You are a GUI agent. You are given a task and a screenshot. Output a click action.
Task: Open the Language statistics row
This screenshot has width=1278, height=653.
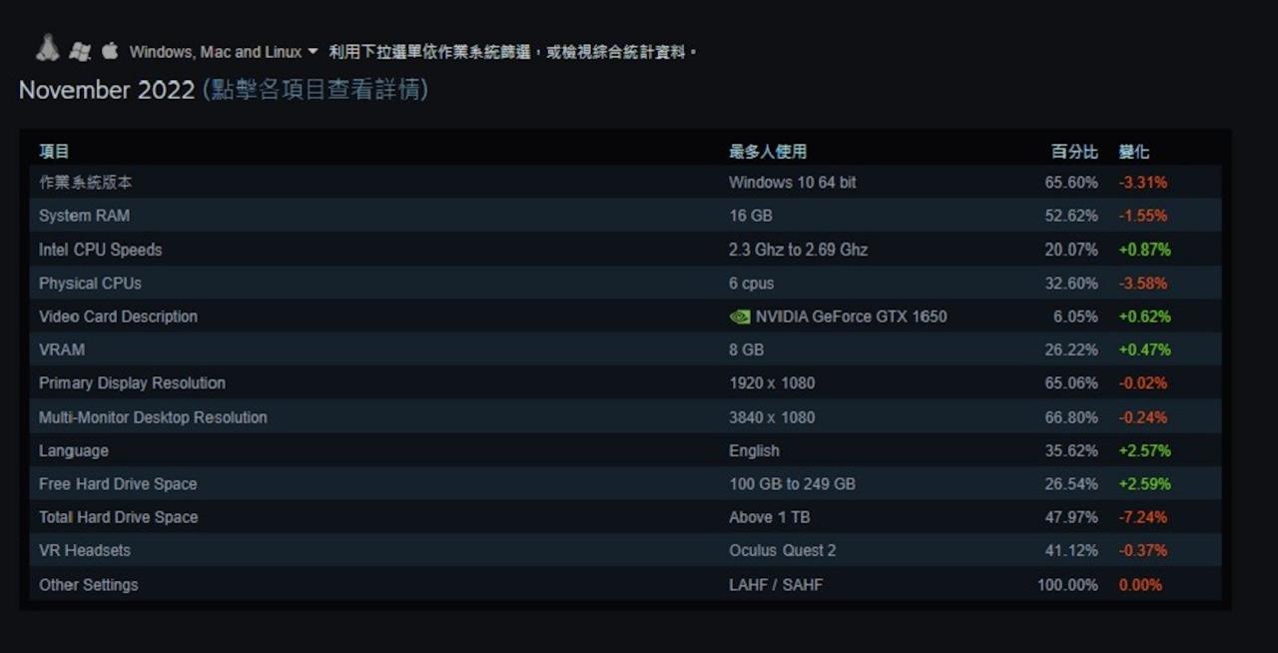pos(73,450)
